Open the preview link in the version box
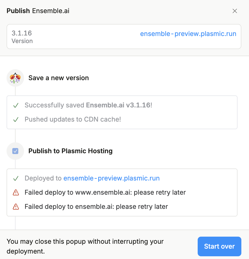 tap(188, 34)
